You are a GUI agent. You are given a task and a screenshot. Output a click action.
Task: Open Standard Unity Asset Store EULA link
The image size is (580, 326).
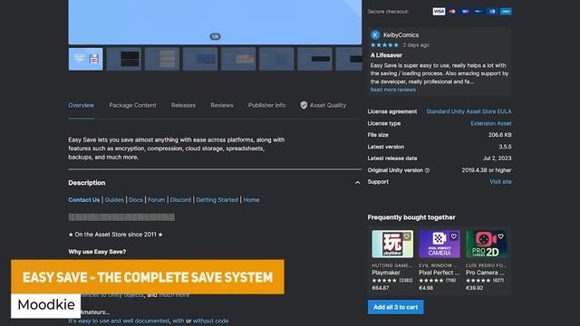pyautogui.click(x=469, y=111)
